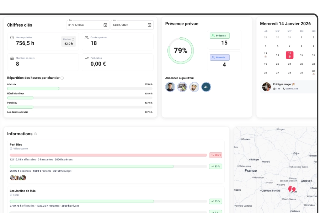320x213 pixels.
Task: Click the AL initials avatar in absences
Action: [206, 87]
